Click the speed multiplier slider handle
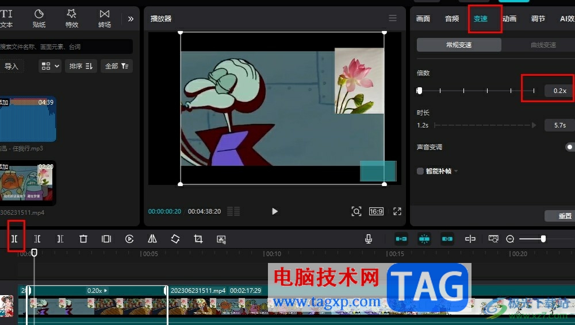Image resolution: width=575 pixels, height=325 pixels. tap(420, 91)
